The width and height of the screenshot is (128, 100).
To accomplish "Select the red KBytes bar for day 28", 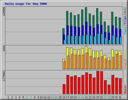I will click(x=109, y=89).
